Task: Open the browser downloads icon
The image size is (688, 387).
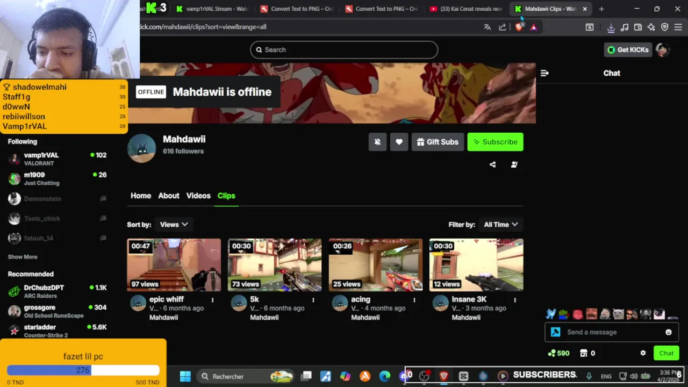Action: [611, 27]
